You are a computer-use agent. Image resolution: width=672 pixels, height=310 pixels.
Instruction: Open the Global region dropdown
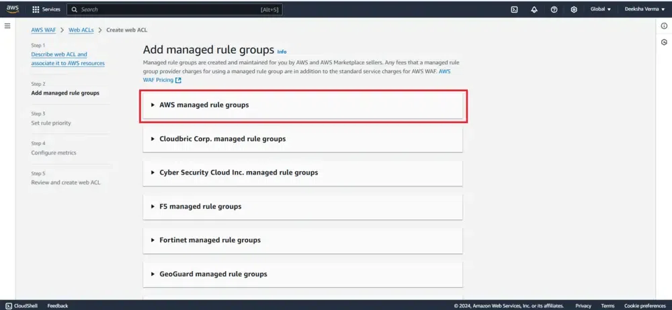600,9
